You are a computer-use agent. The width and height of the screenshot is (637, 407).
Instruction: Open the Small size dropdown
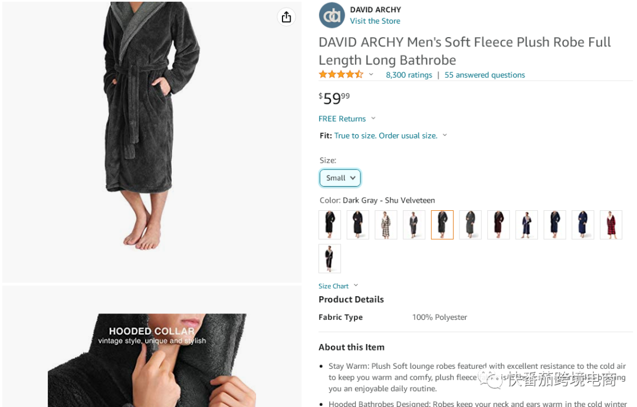pyautogui.click(x=340, y=178)
